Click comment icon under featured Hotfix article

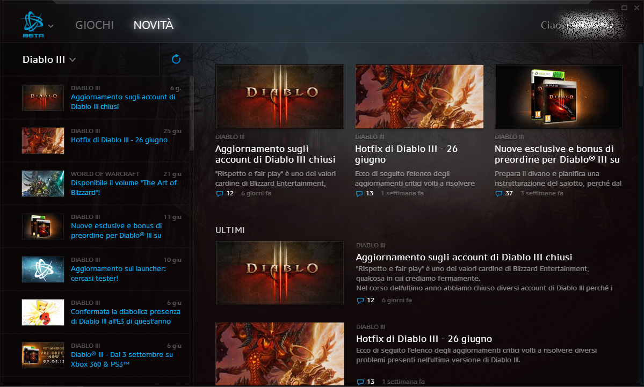coord(359,193)
